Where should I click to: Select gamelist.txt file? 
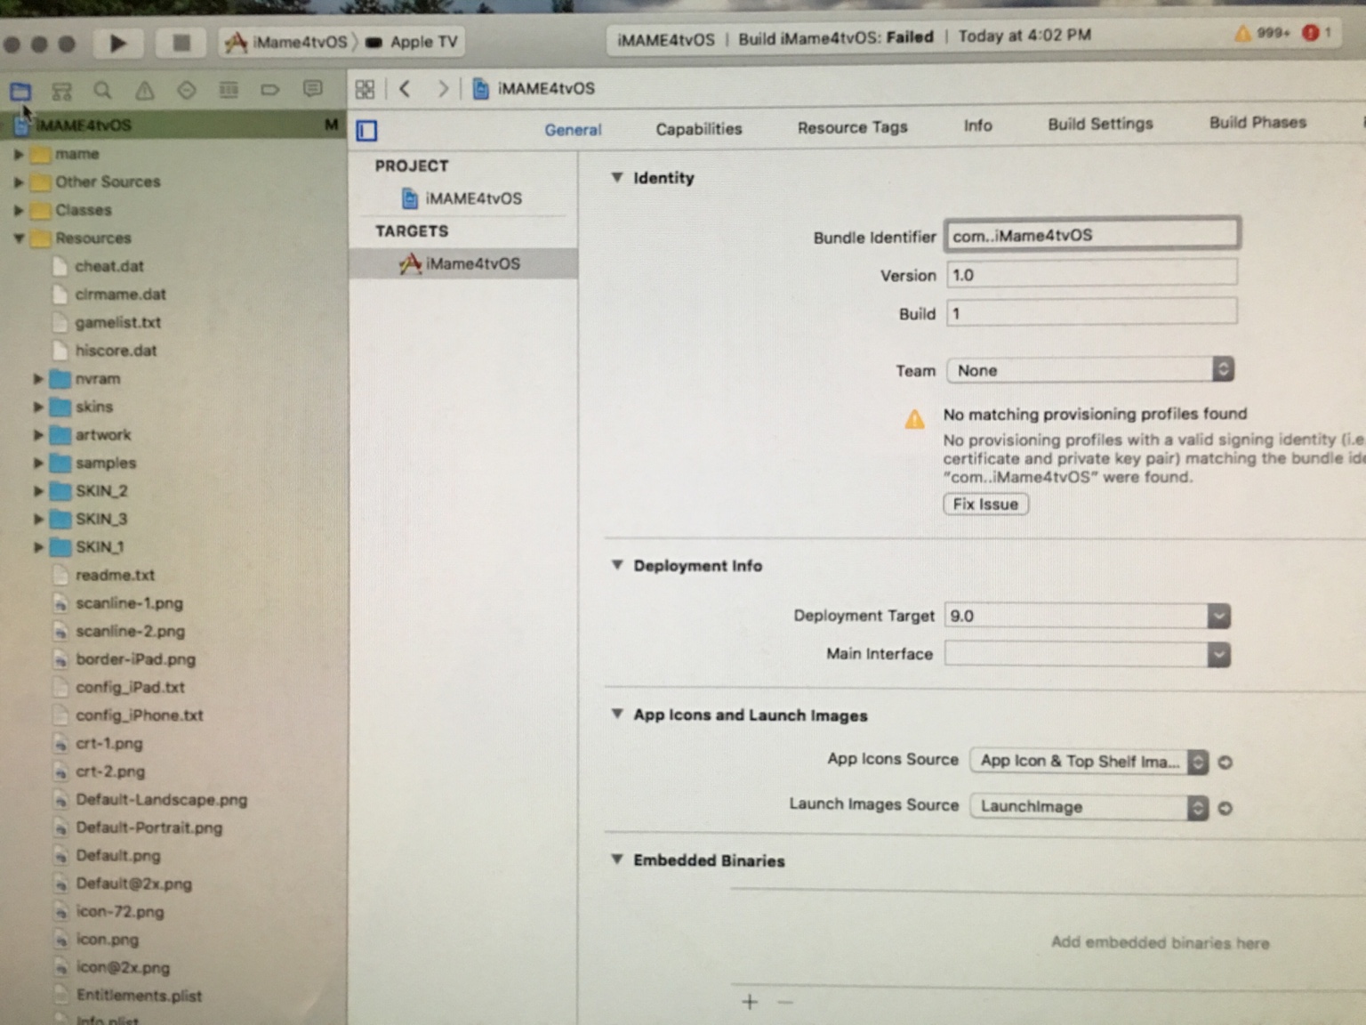click(x=117, y=322)
